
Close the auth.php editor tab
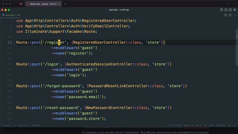click(19, 15)
